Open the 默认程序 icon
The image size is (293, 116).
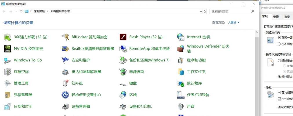(181, 84)
